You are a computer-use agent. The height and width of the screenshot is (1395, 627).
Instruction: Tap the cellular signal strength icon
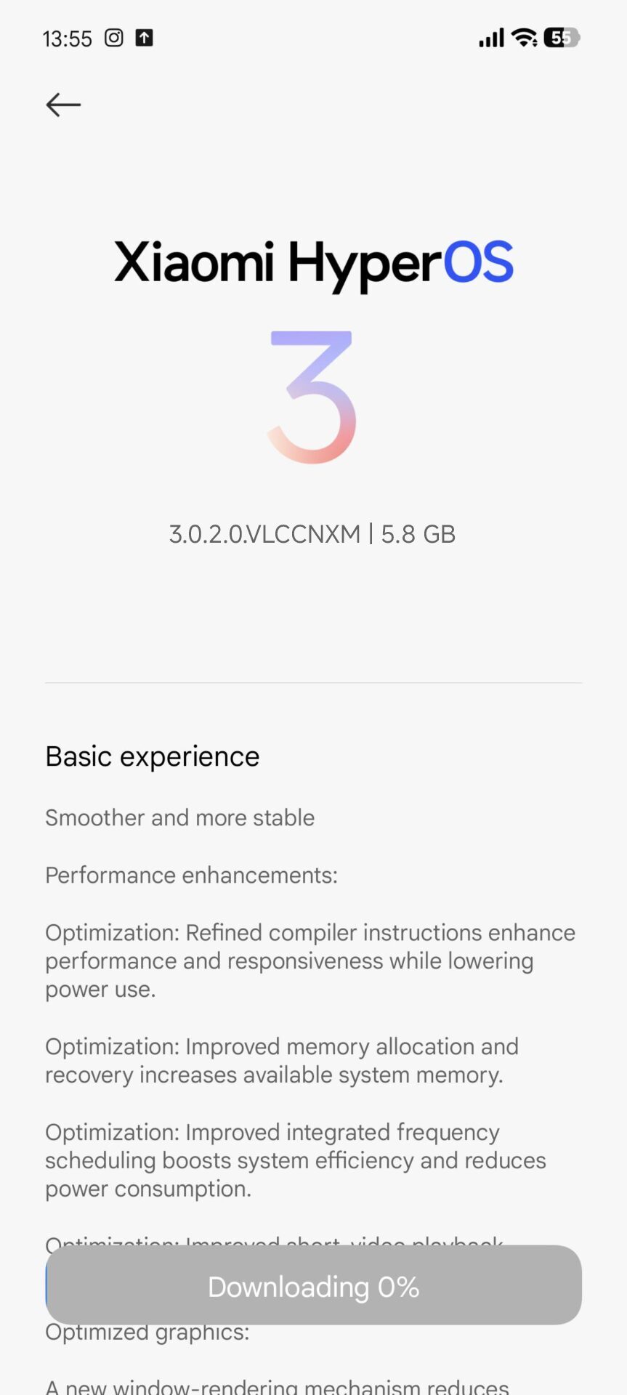(x=491, y=38)
